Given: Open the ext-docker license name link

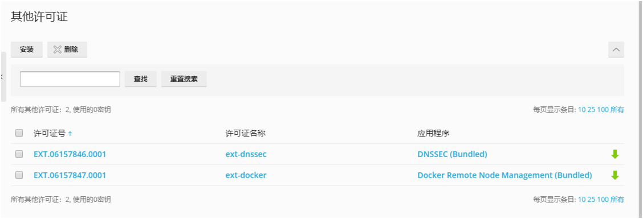Looking at the screenshot, I should [x=246, y=175].
